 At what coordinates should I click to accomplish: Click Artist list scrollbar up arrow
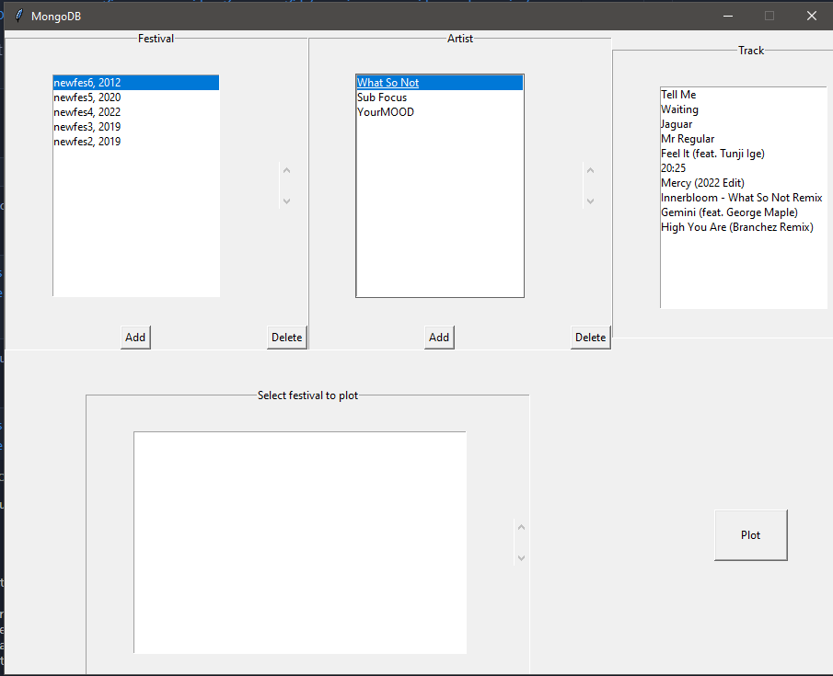pyautogui.click(x=590, y=170)
